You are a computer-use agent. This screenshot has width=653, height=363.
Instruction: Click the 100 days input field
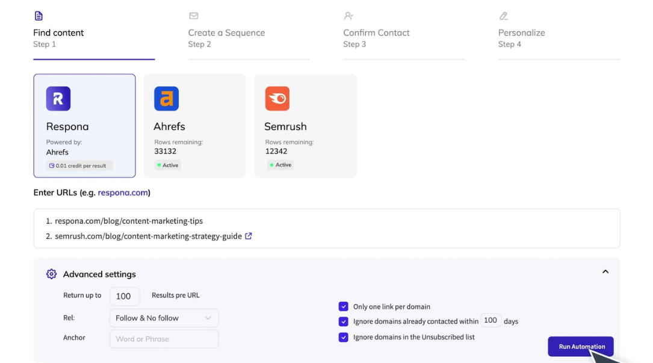coord(491,320)
